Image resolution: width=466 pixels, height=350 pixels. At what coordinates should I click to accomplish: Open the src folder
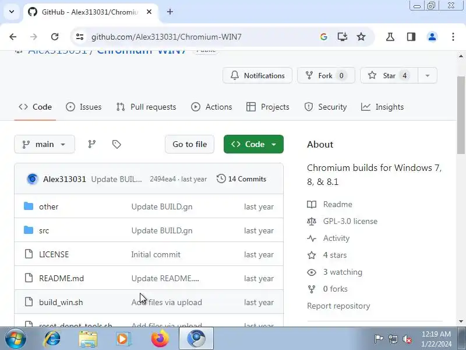(x=44, y=230)
